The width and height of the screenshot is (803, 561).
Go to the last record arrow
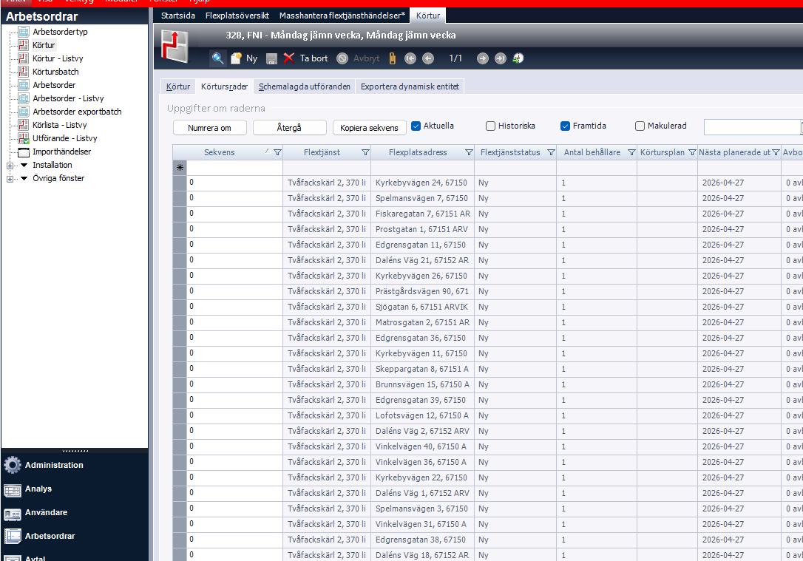[x=501, y=58]
